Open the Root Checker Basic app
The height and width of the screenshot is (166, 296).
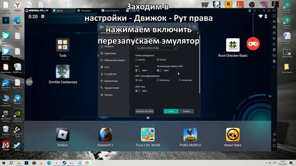click(x=233, y=45)
